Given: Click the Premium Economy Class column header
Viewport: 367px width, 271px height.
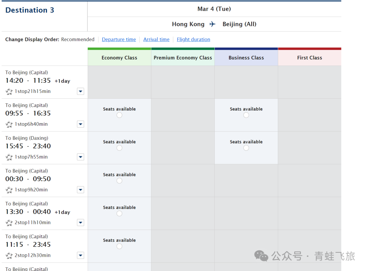Looking at the screenshot, I should 183,58.
